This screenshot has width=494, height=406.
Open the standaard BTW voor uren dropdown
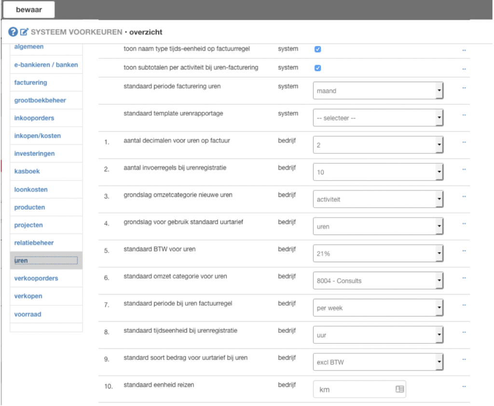[378, 253]
